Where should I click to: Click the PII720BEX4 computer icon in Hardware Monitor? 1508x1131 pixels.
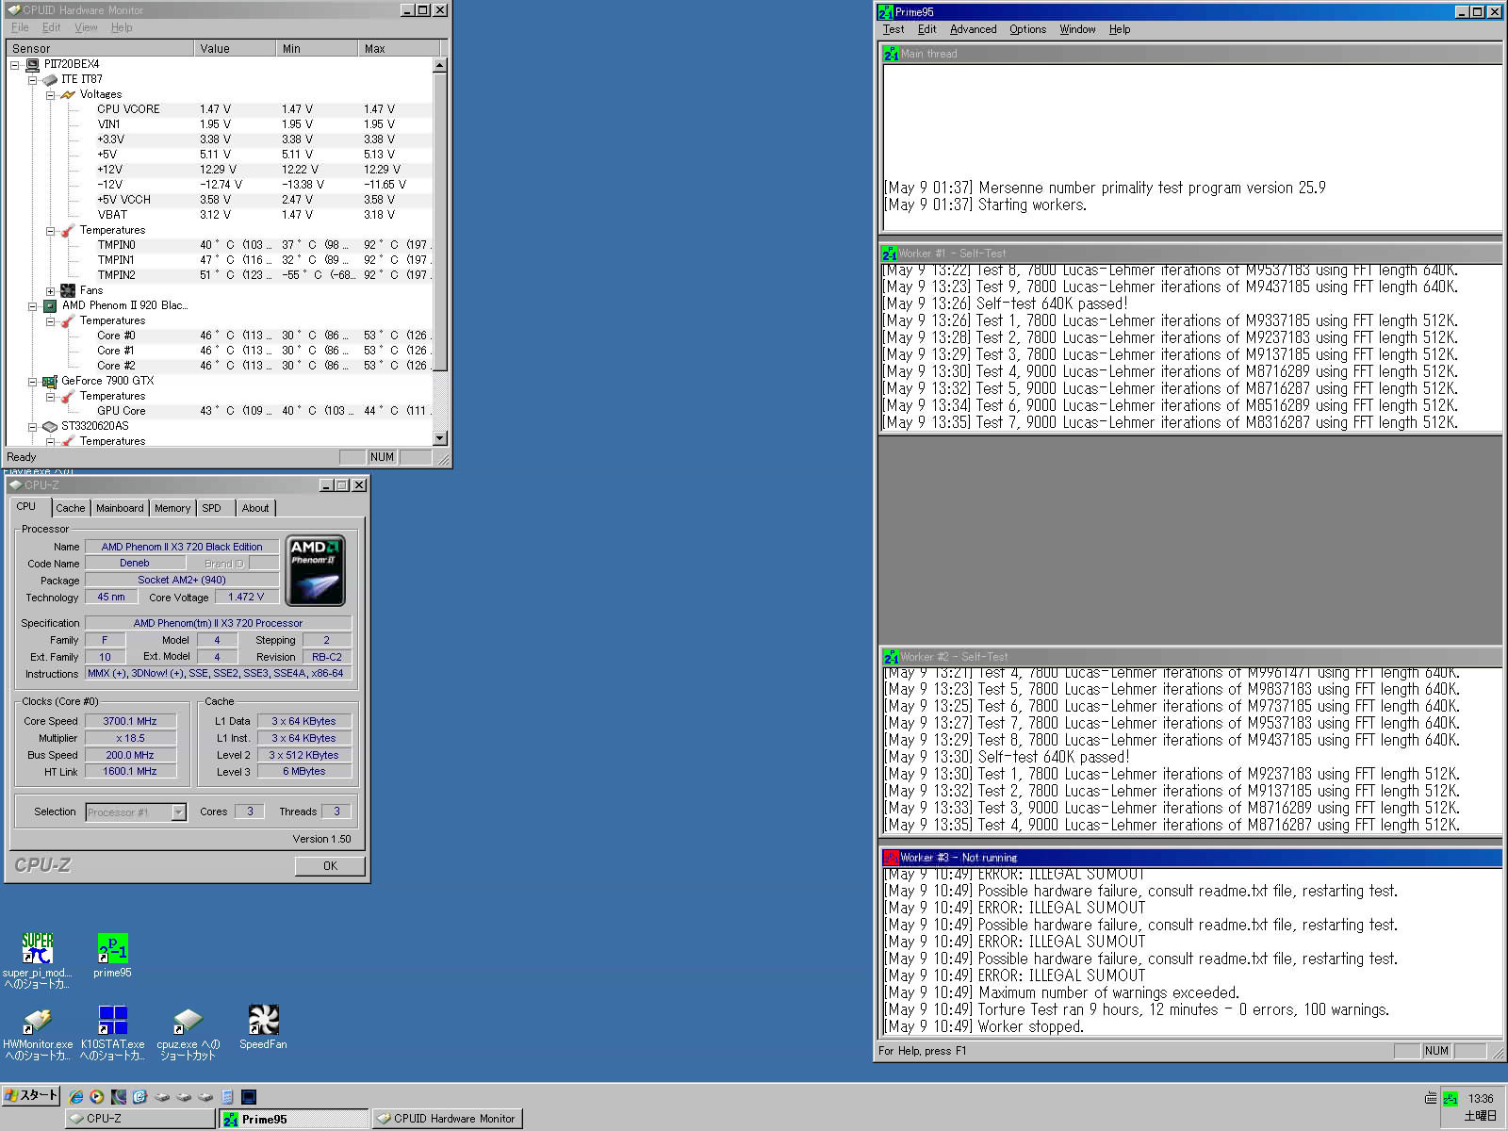coord(33,64)
